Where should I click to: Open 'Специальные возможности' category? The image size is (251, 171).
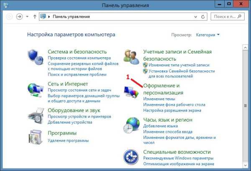177,152
